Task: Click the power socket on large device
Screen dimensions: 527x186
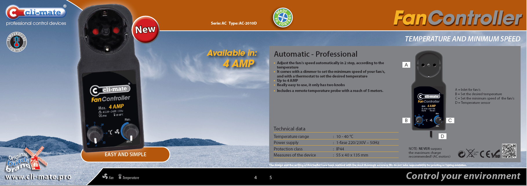Action: 106,31
